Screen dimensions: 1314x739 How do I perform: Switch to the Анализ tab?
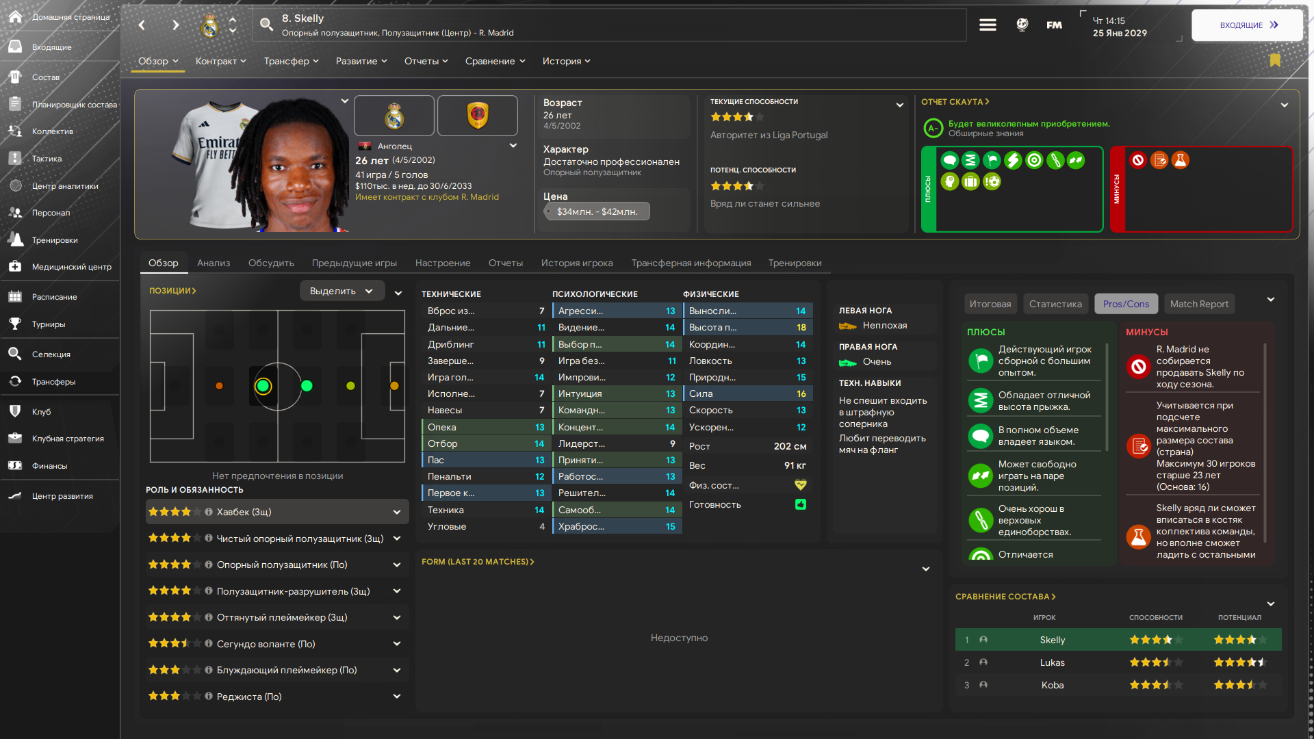(x=214, y=263)
